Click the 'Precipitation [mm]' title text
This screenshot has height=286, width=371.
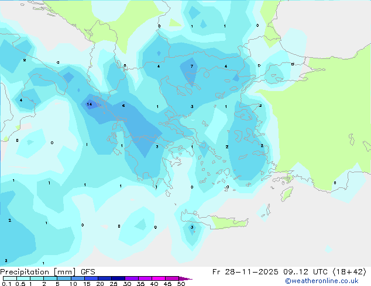pyautogui.click(x=38, y=272)
